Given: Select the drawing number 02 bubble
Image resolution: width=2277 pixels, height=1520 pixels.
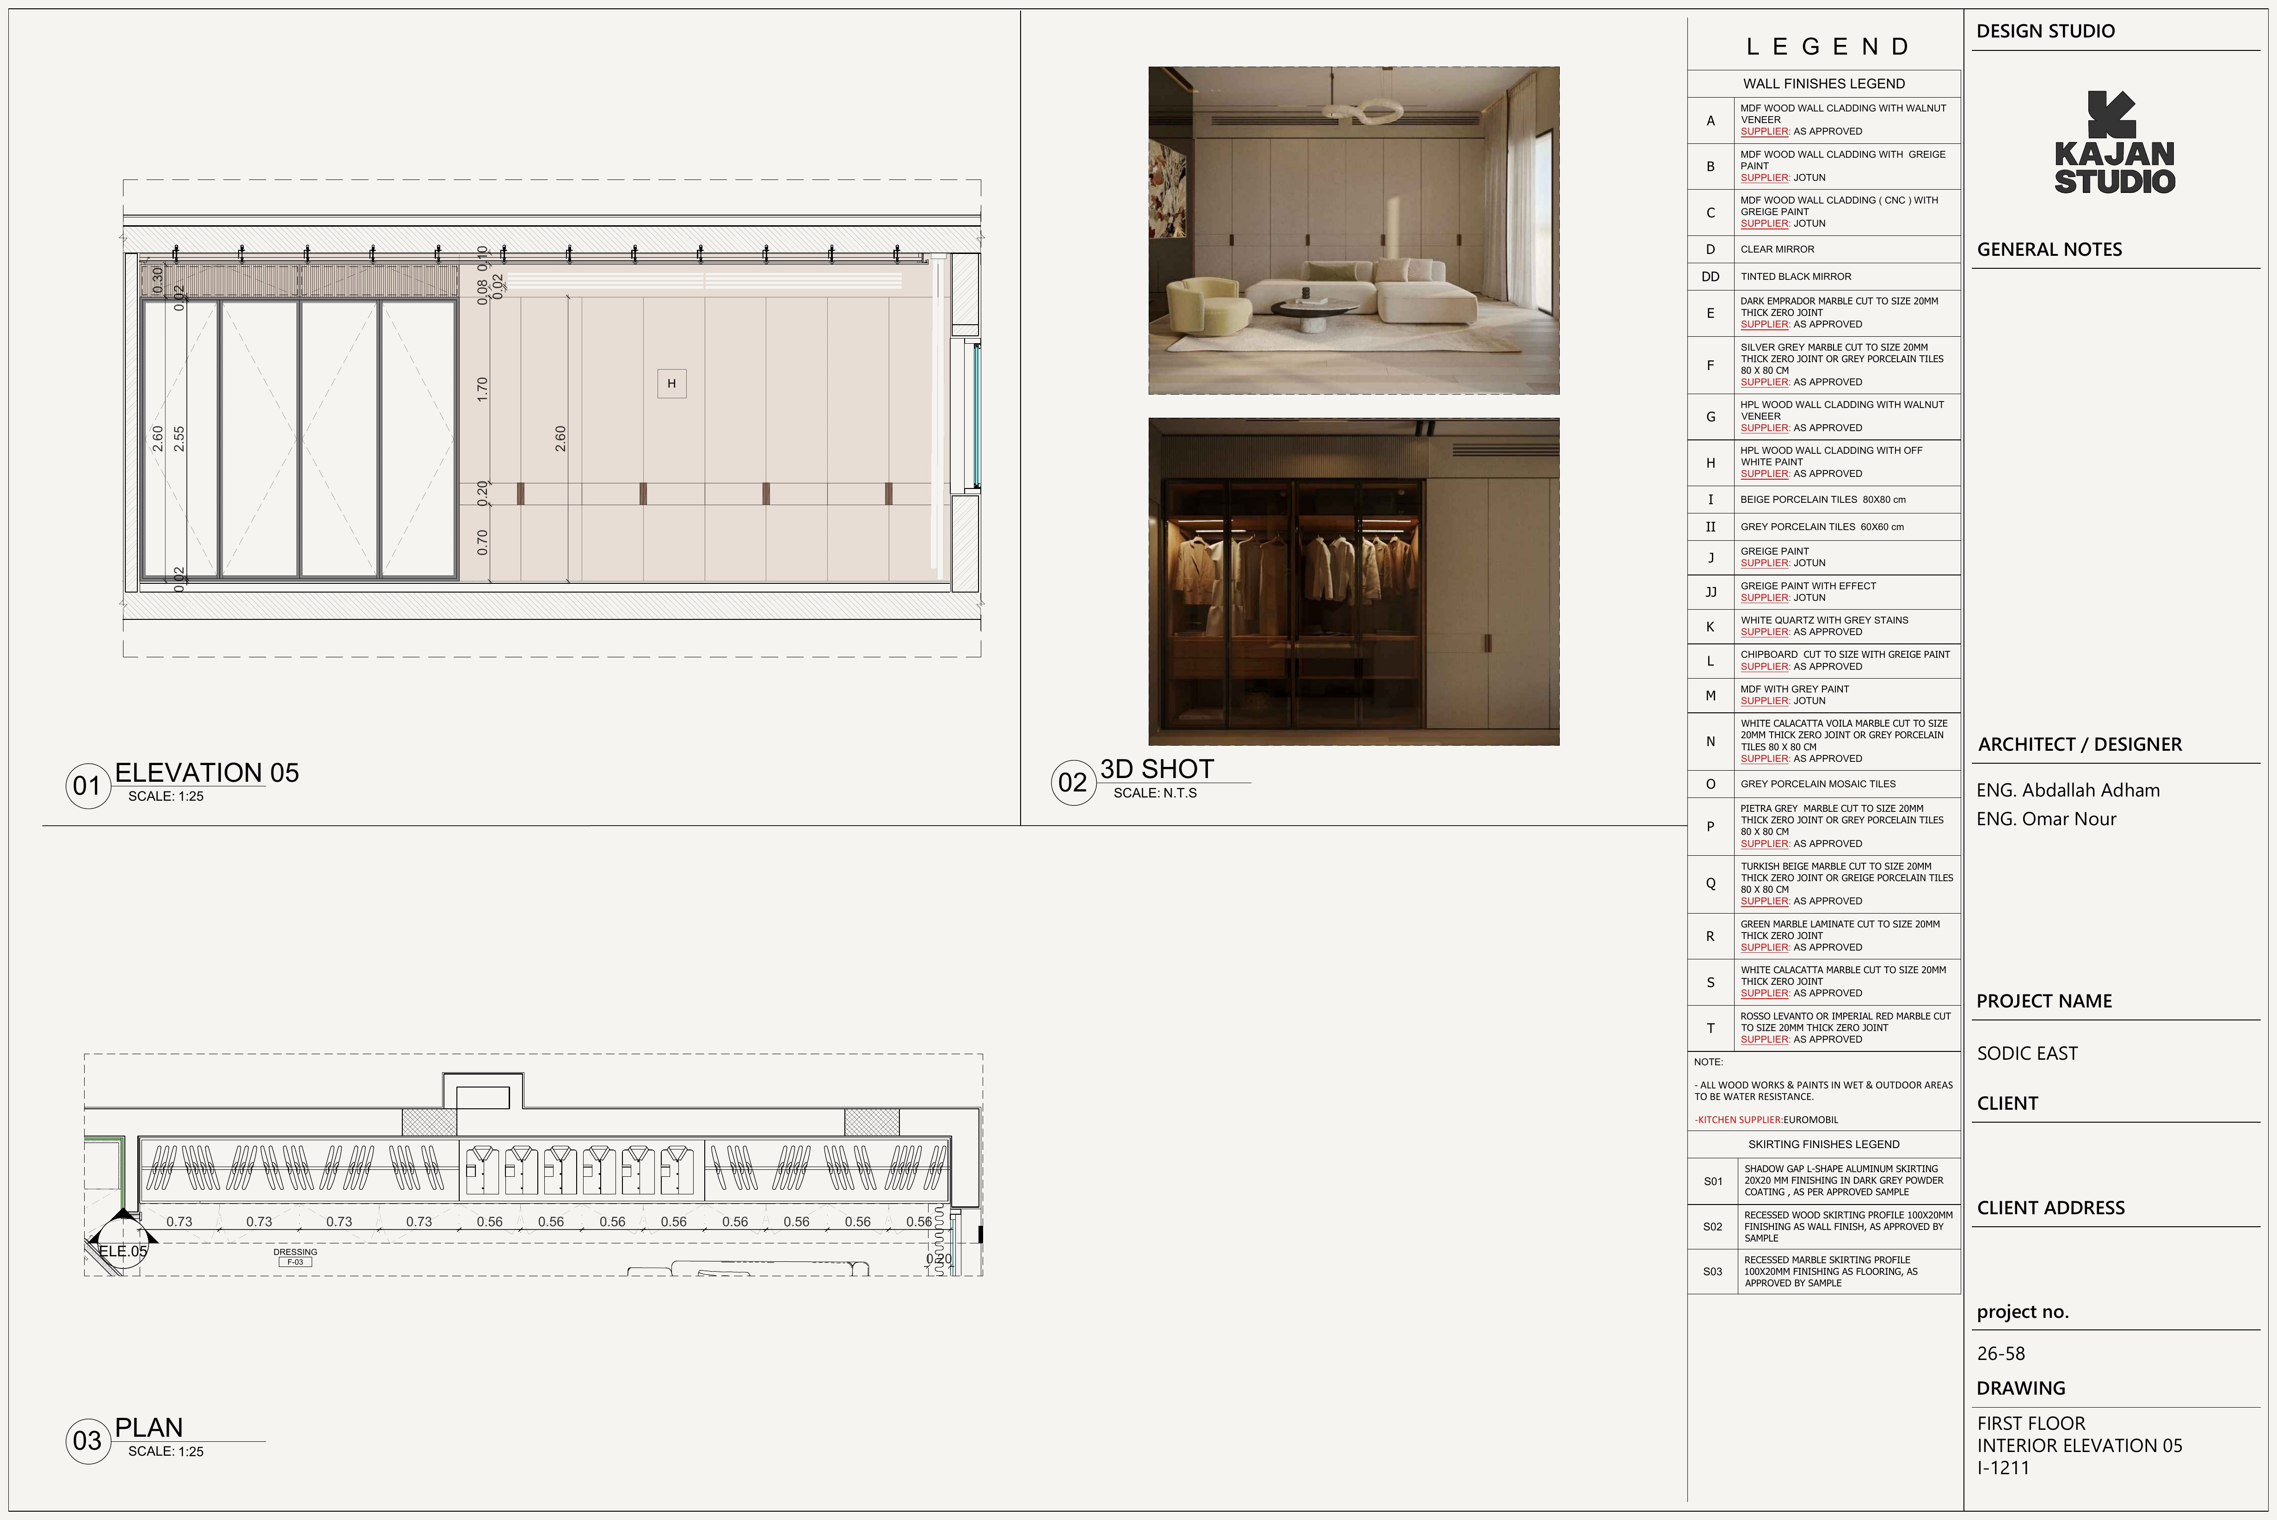Looking at the screenshot, I should (1073, 782).
